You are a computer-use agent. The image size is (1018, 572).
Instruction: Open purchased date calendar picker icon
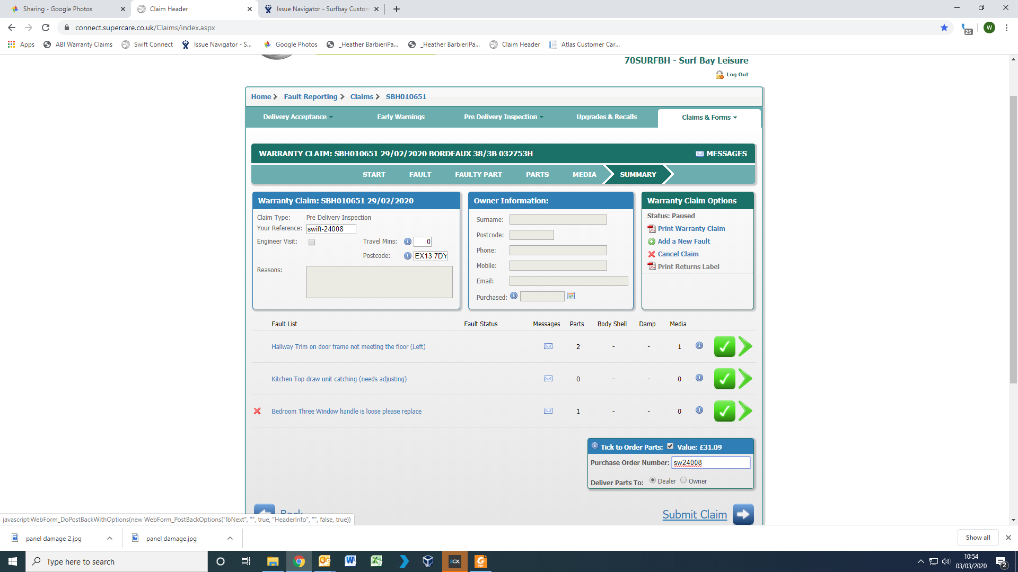571,296
